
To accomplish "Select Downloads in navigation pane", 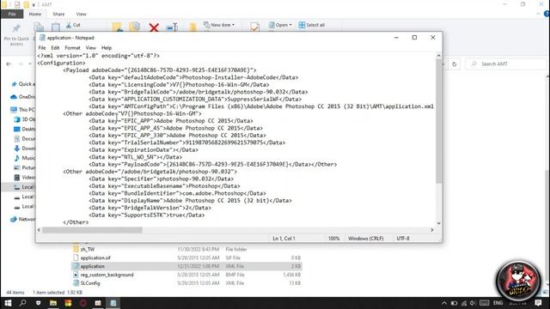I will click(x=25, y=148).
